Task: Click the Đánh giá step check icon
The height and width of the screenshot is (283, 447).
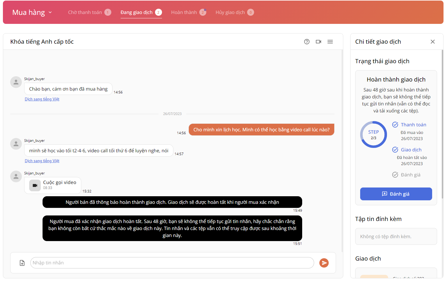Action: coord(395,175)
